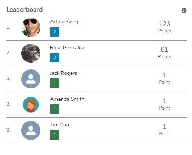192x155 pixels.
Task: Click Amanda Smith's green level 1 badge
Action: [x=55, y=109]
